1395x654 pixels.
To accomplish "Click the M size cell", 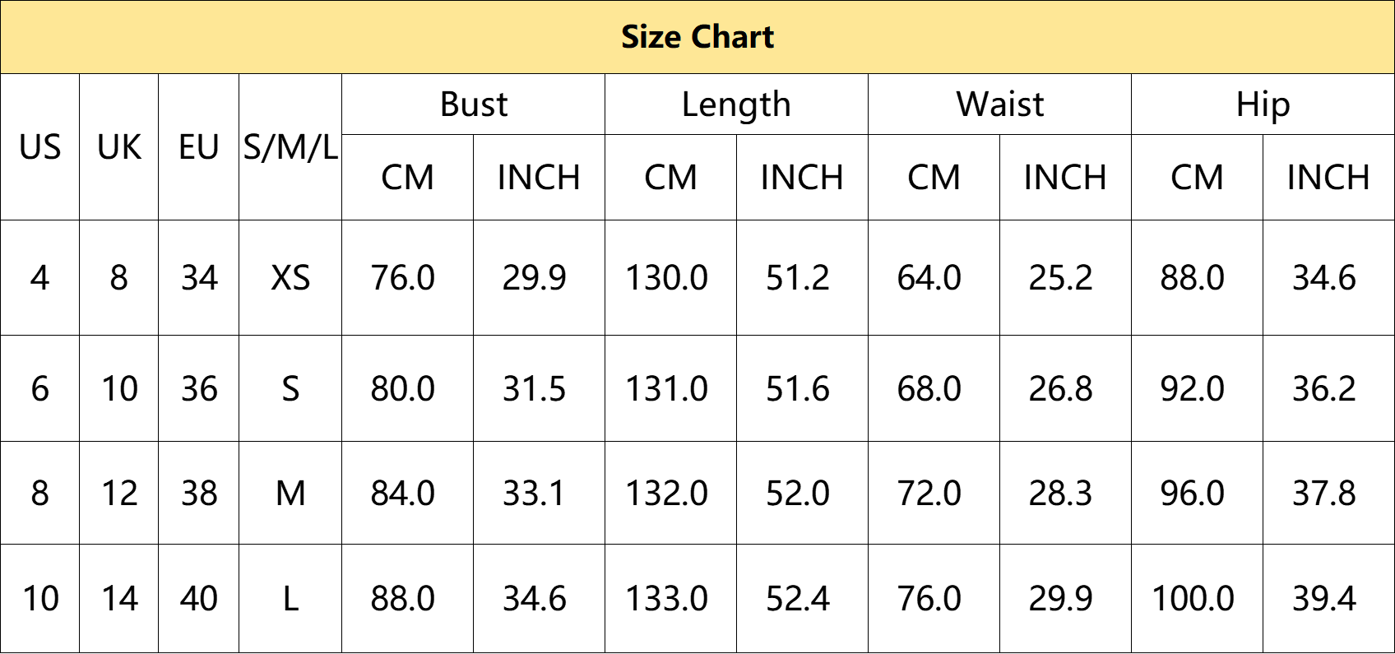I will coord(290,493).
